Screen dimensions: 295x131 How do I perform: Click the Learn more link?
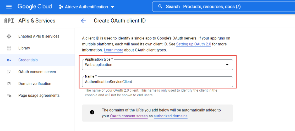113,50
